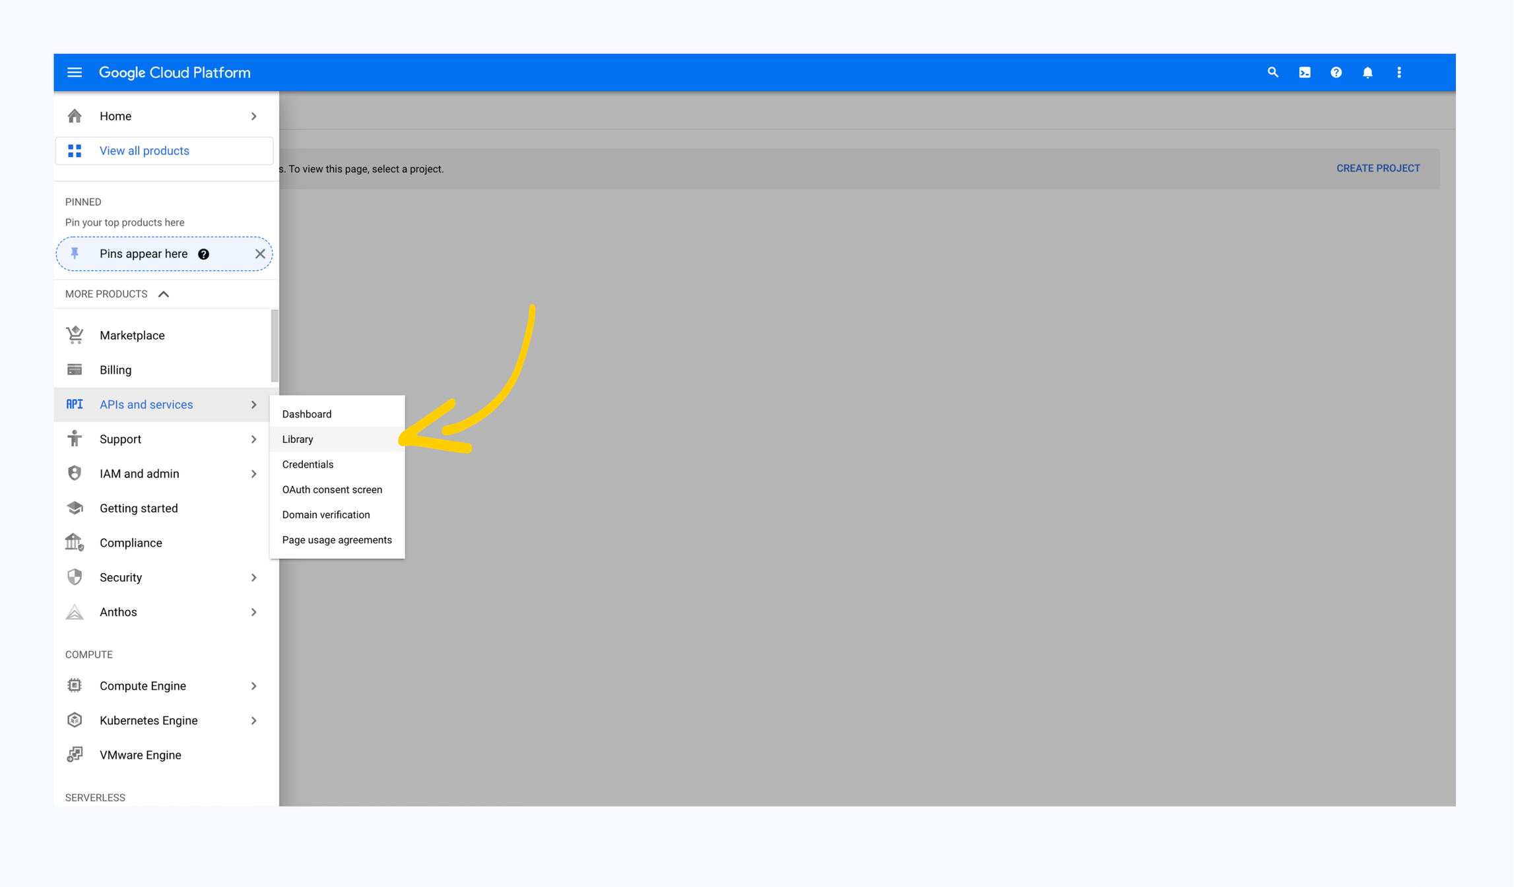Collapse the More Products section
The height and width of the screenshot is (887, 1514).
point(164,294)
